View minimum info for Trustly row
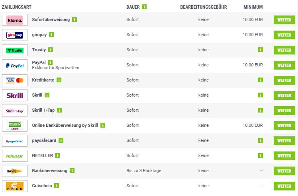This screenshot has width=298, height=196. pyautogui.click(x=261, y=50)
